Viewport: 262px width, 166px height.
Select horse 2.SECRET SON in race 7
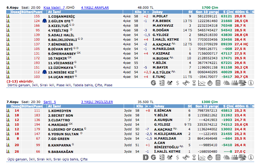pos(61,115)
